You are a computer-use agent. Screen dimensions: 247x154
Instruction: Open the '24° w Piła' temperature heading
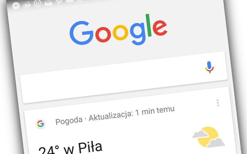click(x=70, y=148)
